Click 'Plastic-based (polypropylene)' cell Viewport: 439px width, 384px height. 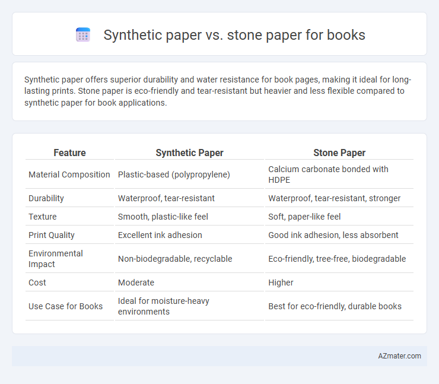click(x=174, y=174)
